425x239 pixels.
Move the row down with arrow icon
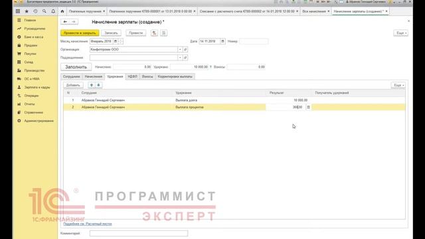(99, 86)
